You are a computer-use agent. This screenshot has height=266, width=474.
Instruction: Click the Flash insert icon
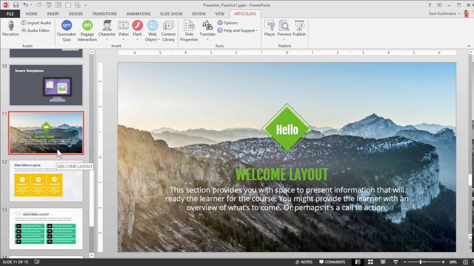pos(137,25)
